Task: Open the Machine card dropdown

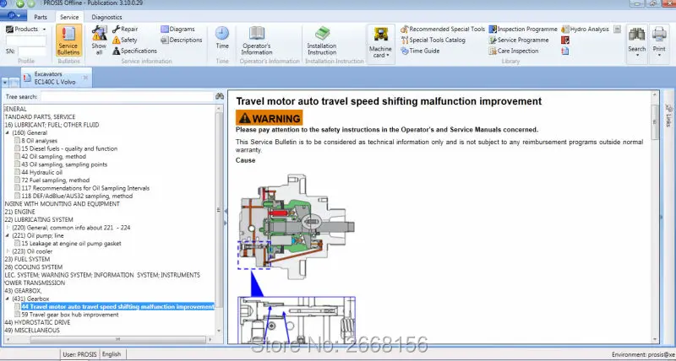Action: pos(380,43)
